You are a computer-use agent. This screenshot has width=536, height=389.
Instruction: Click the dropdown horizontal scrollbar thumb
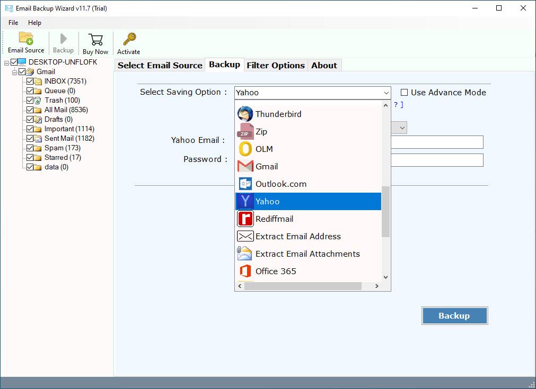(303, 286)
